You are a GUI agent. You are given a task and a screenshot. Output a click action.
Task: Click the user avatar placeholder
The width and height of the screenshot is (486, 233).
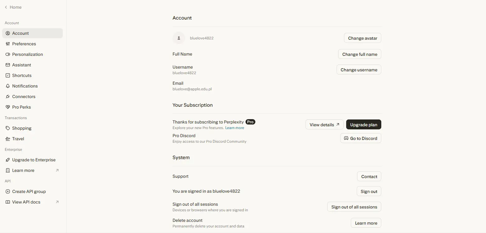(179, 38)
